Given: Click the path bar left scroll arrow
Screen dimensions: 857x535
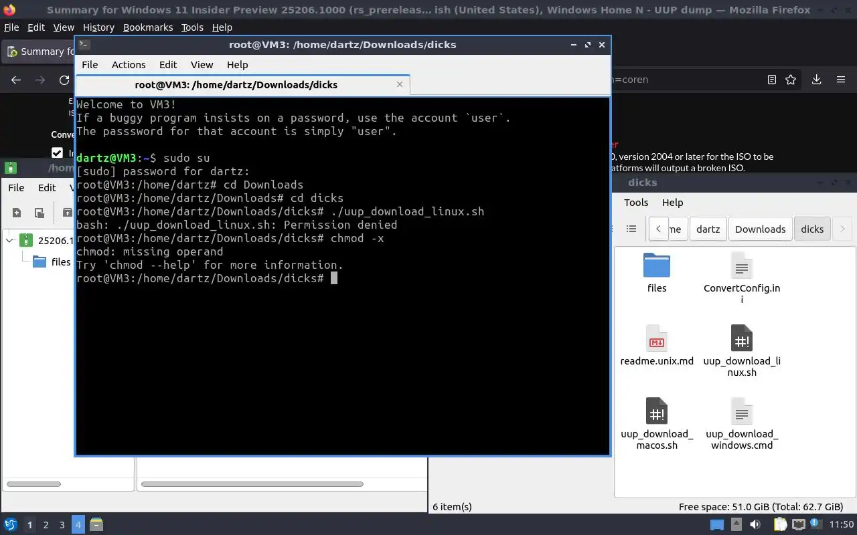Looking at the screenshot, I should [658, 229].
